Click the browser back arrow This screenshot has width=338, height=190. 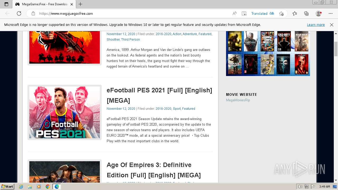[7, 13]
